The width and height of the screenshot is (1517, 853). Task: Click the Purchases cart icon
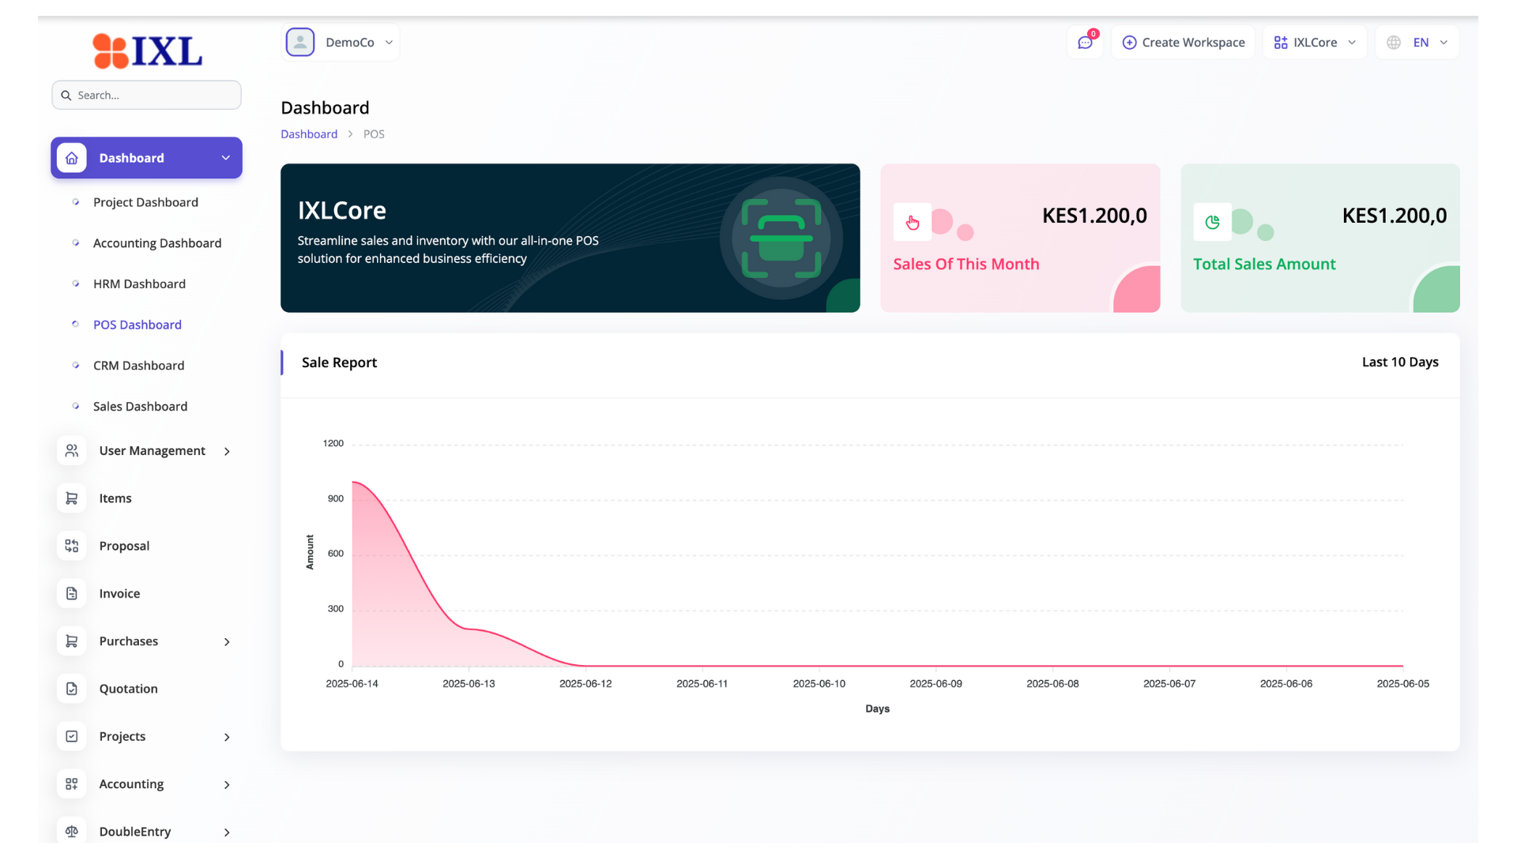pos(72,641)
